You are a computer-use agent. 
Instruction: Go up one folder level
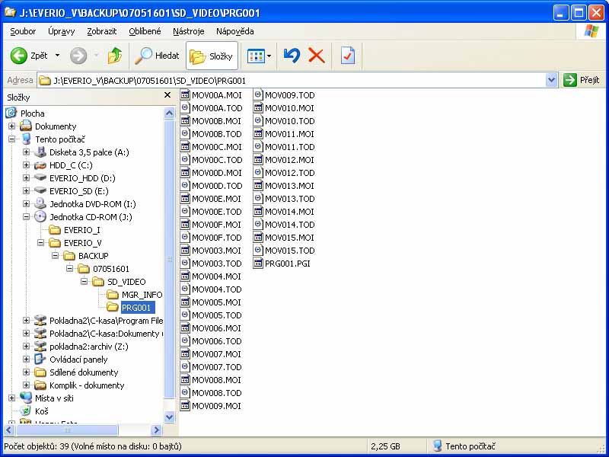tap(115, 56)
